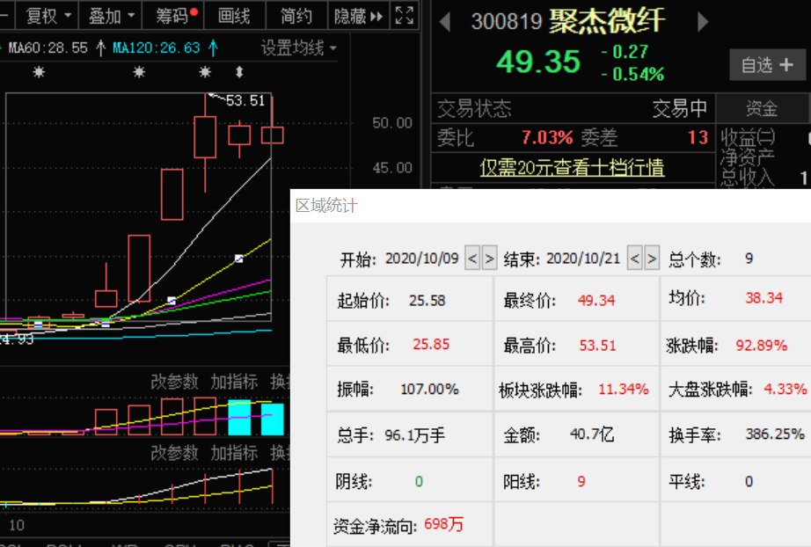Click the 委差 value 13
The height and width of the screenshot is (547, 811).
tap(698, 137)
